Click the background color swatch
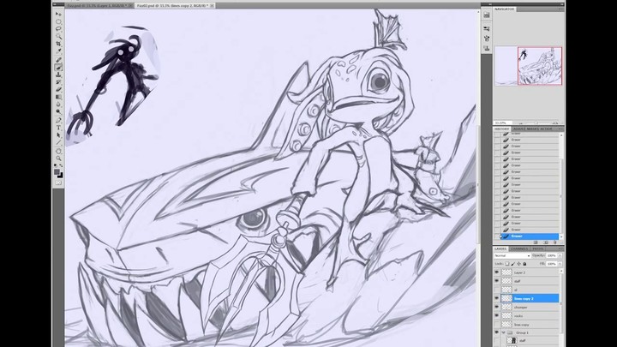617x347 pixels. tap(60, 176)
